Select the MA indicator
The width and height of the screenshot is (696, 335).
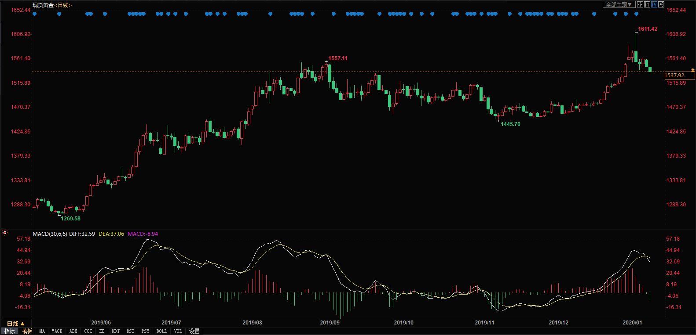coord(42,331)
